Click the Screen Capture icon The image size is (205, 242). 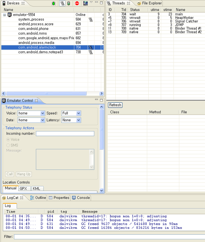85,3
